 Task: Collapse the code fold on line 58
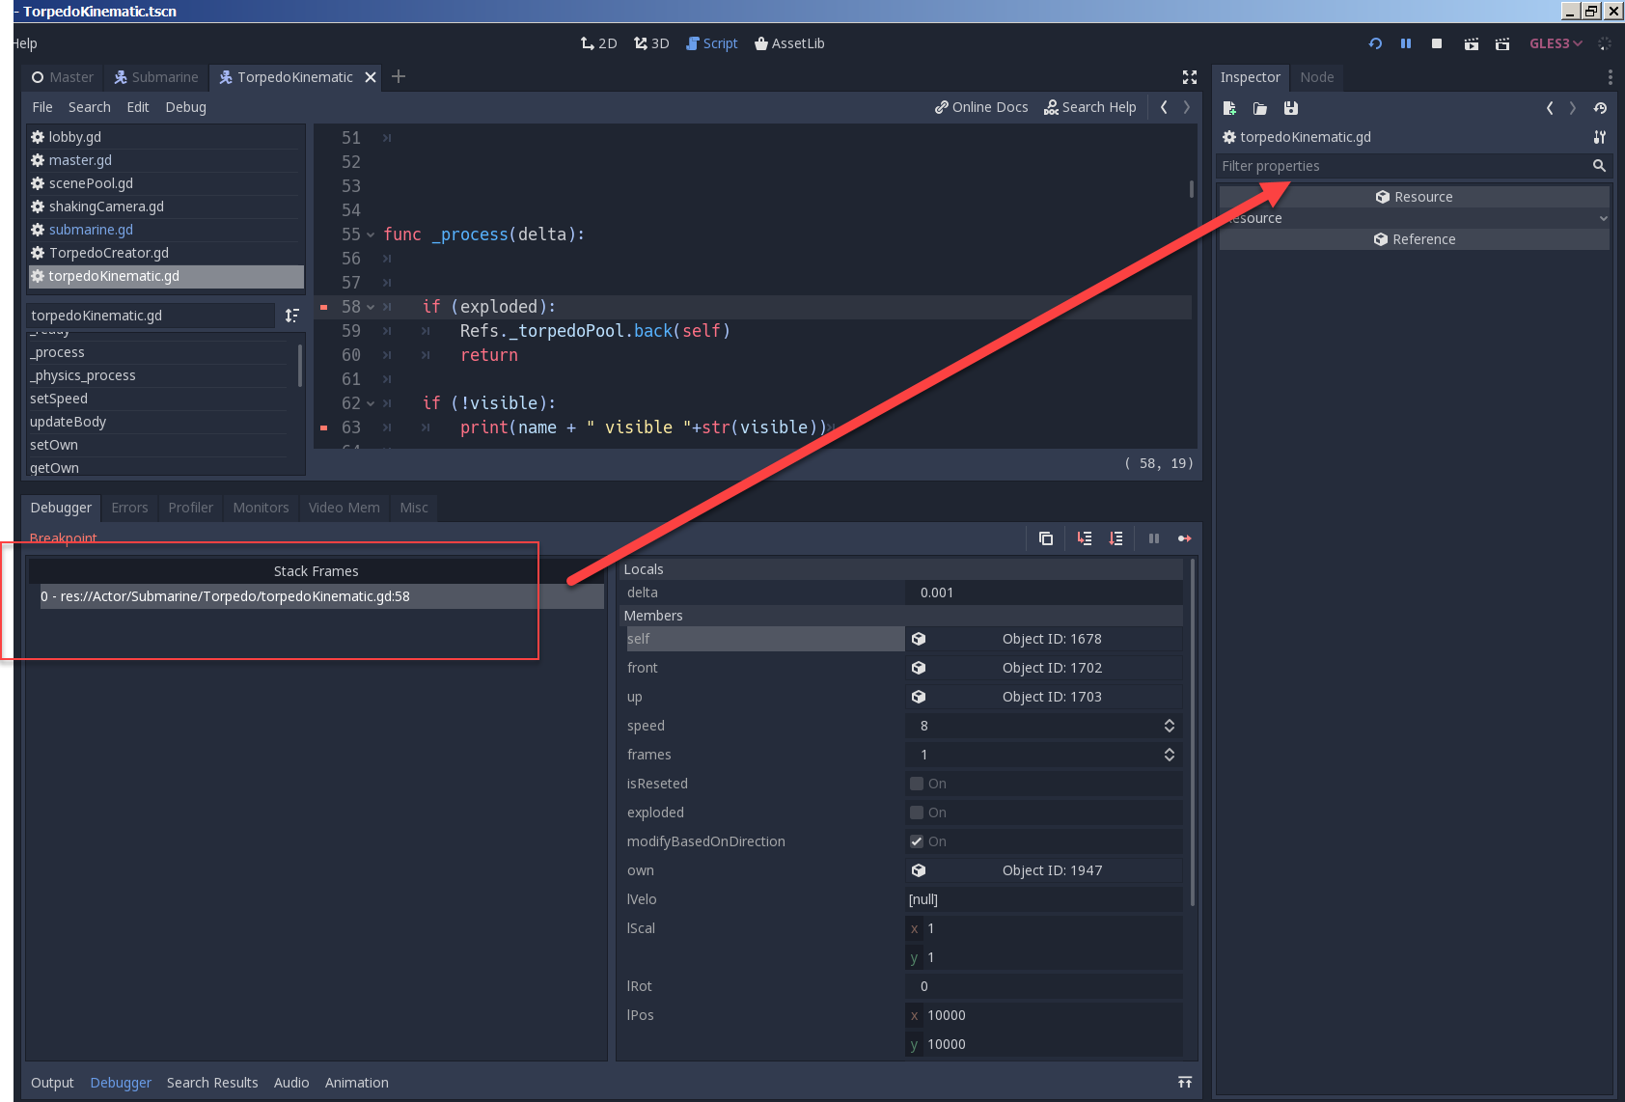(371, 307)
